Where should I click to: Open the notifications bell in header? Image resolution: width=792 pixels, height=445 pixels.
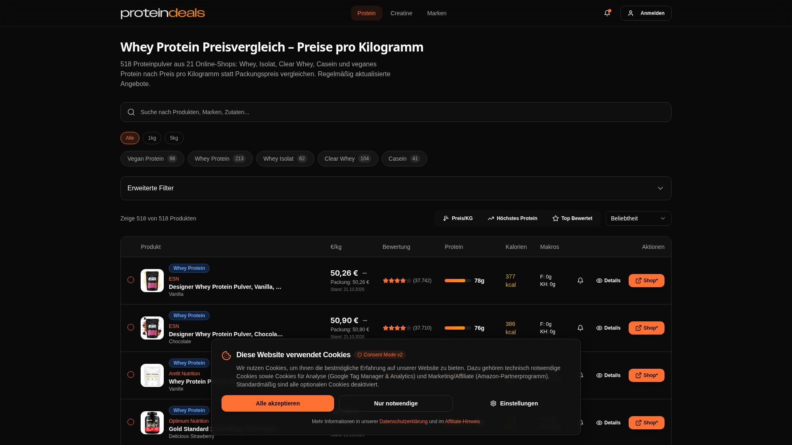(x=607, y=13)
